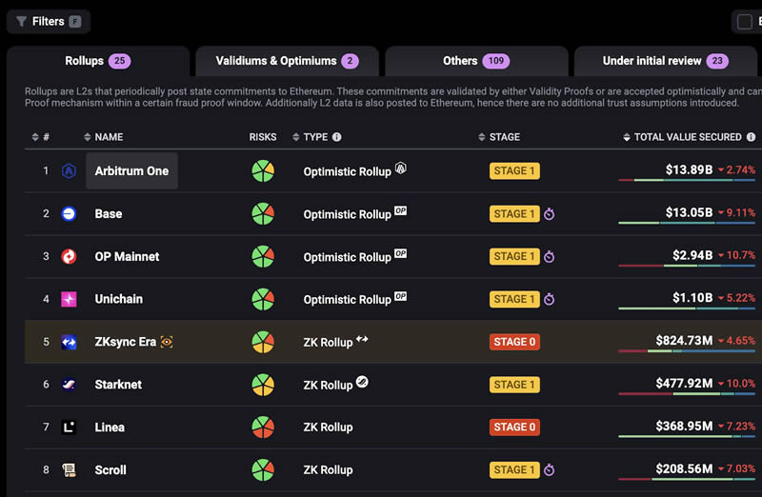Sort by TOTAL VALUE SECURED column
Image resolution: width=762 pixels, height=497 pixels.
coord(688,137)
